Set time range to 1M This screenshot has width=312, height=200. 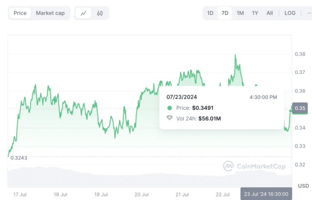[240, 13]
